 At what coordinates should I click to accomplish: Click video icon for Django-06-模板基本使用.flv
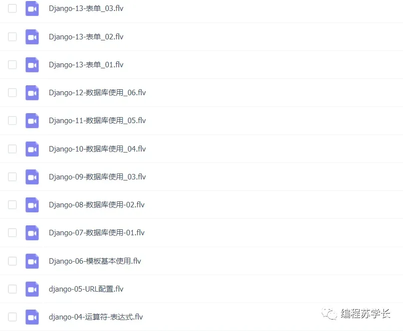coord(32,261)
